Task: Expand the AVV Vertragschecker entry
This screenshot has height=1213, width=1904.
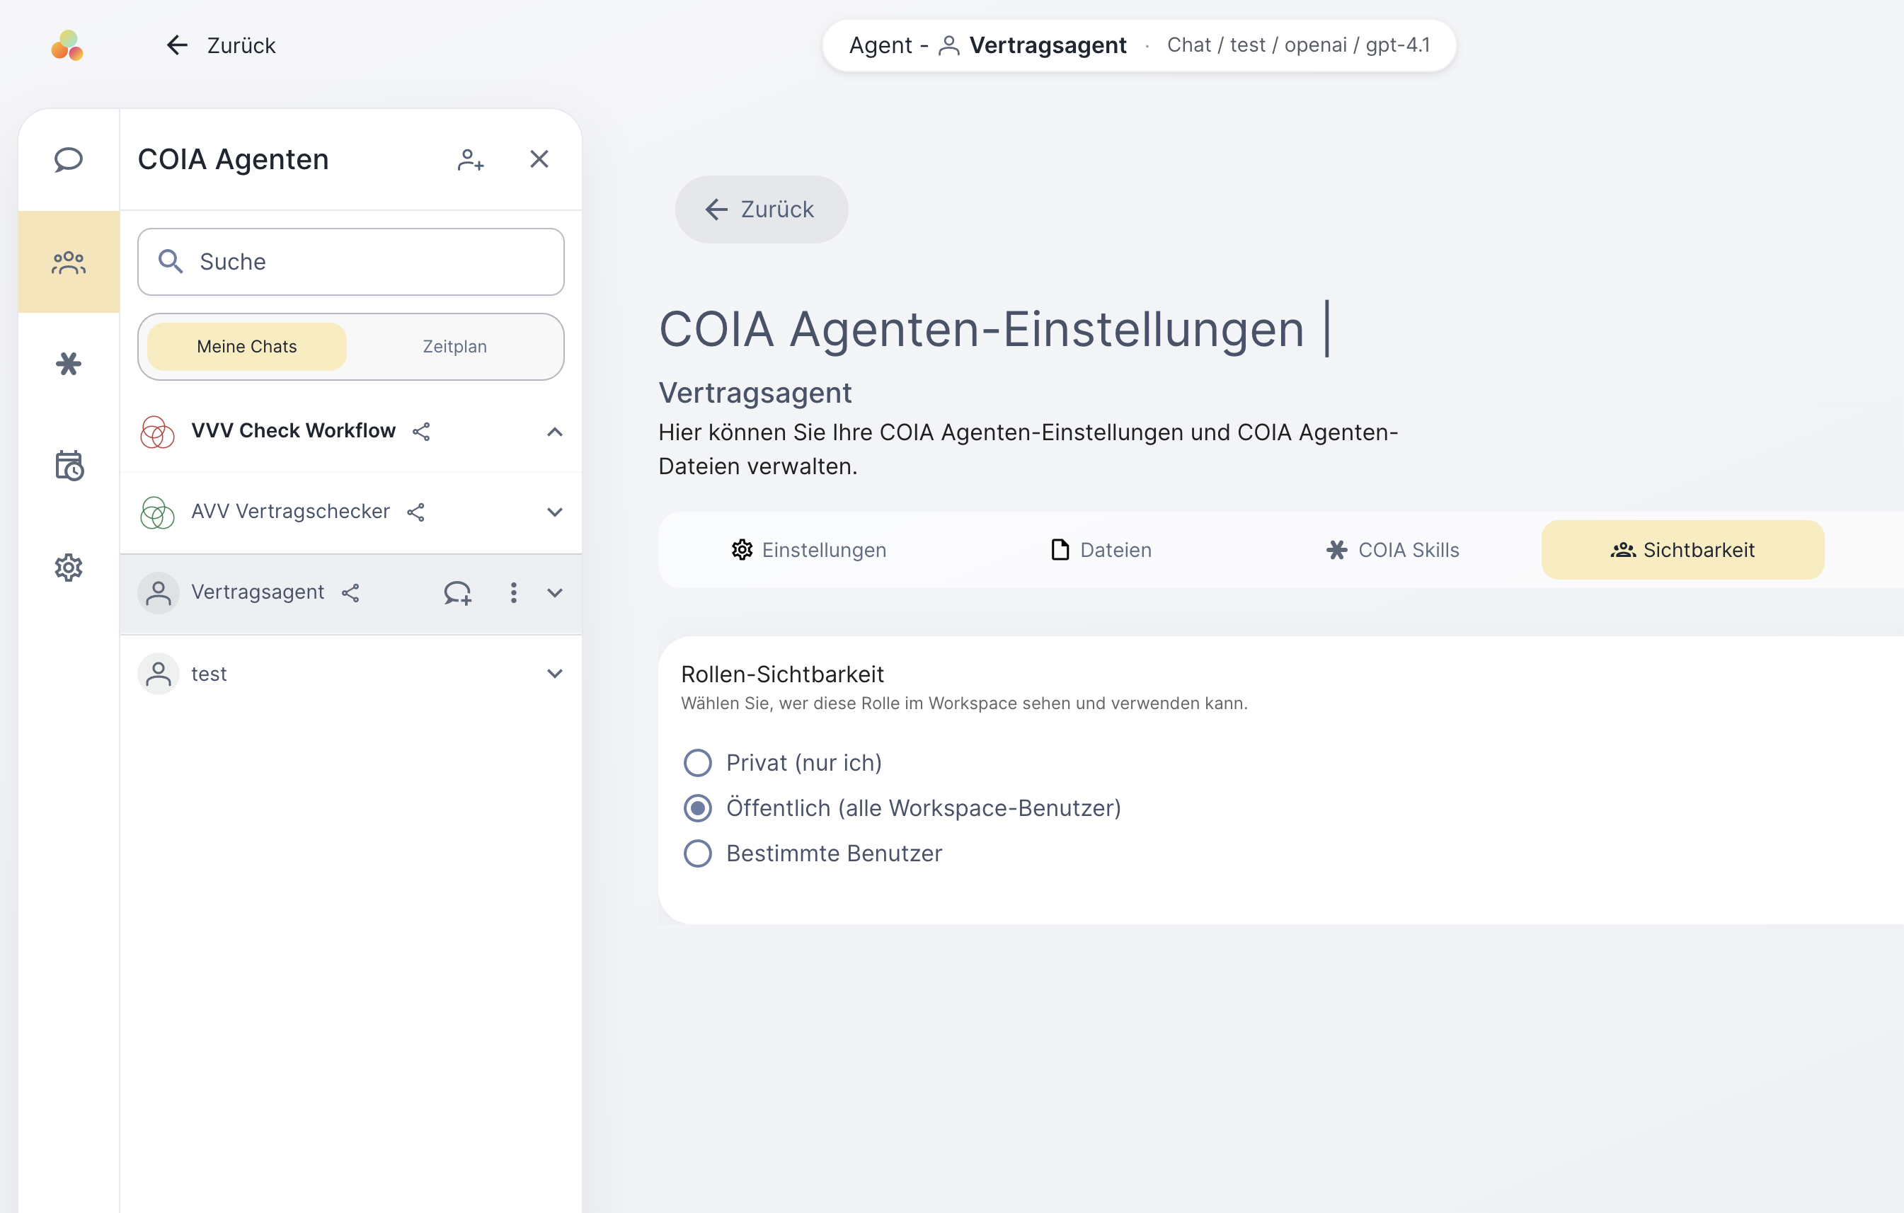Action: click(554, 512)
